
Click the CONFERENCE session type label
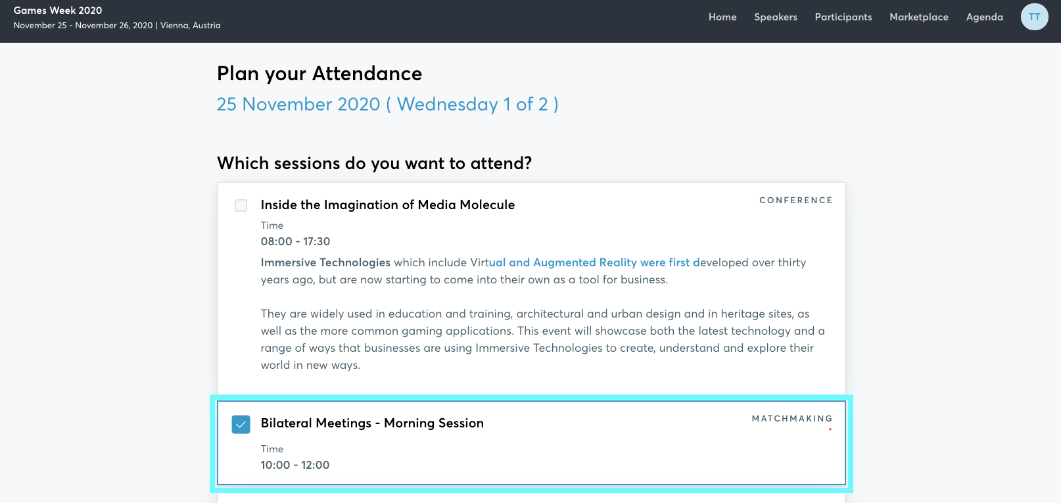[795, 201]
